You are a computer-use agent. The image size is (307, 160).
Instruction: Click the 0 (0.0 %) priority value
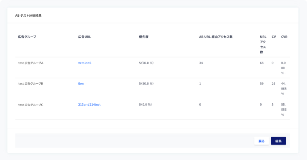click(x=145, y=105)
